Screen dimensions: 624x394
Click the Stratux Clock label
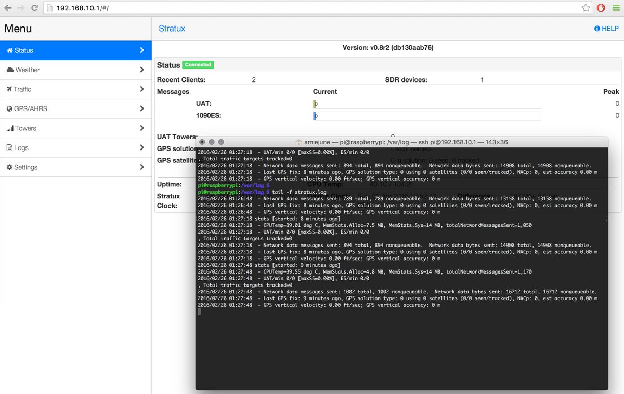pyautogui.click(x=168, y=201)
